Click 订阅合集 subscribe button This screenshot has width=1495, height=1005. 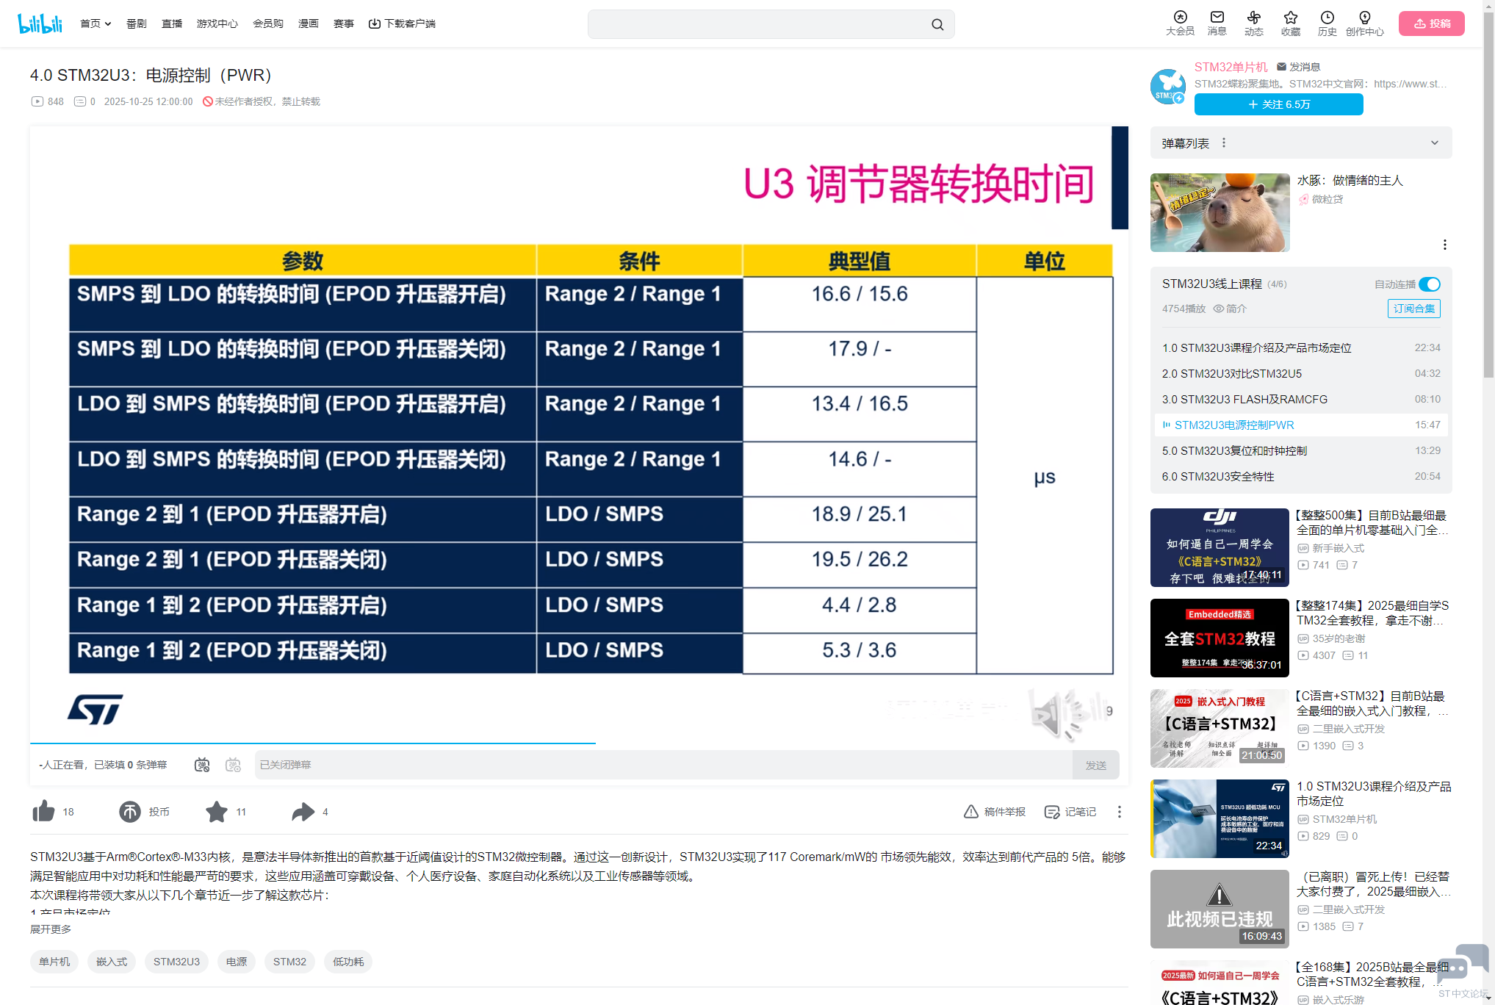click(x=1414, y=309)
